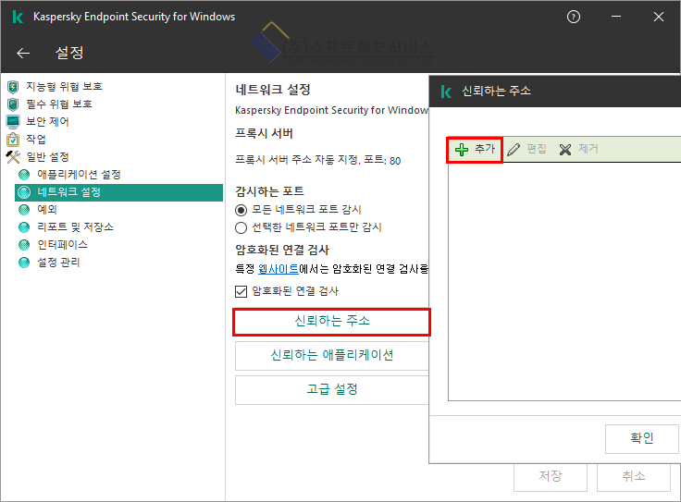Image resolution: width=681 pixels, height=502 pixels.
Task: Click the green bullet beside 애플리케이션 설정
Action: click(24, 175)
